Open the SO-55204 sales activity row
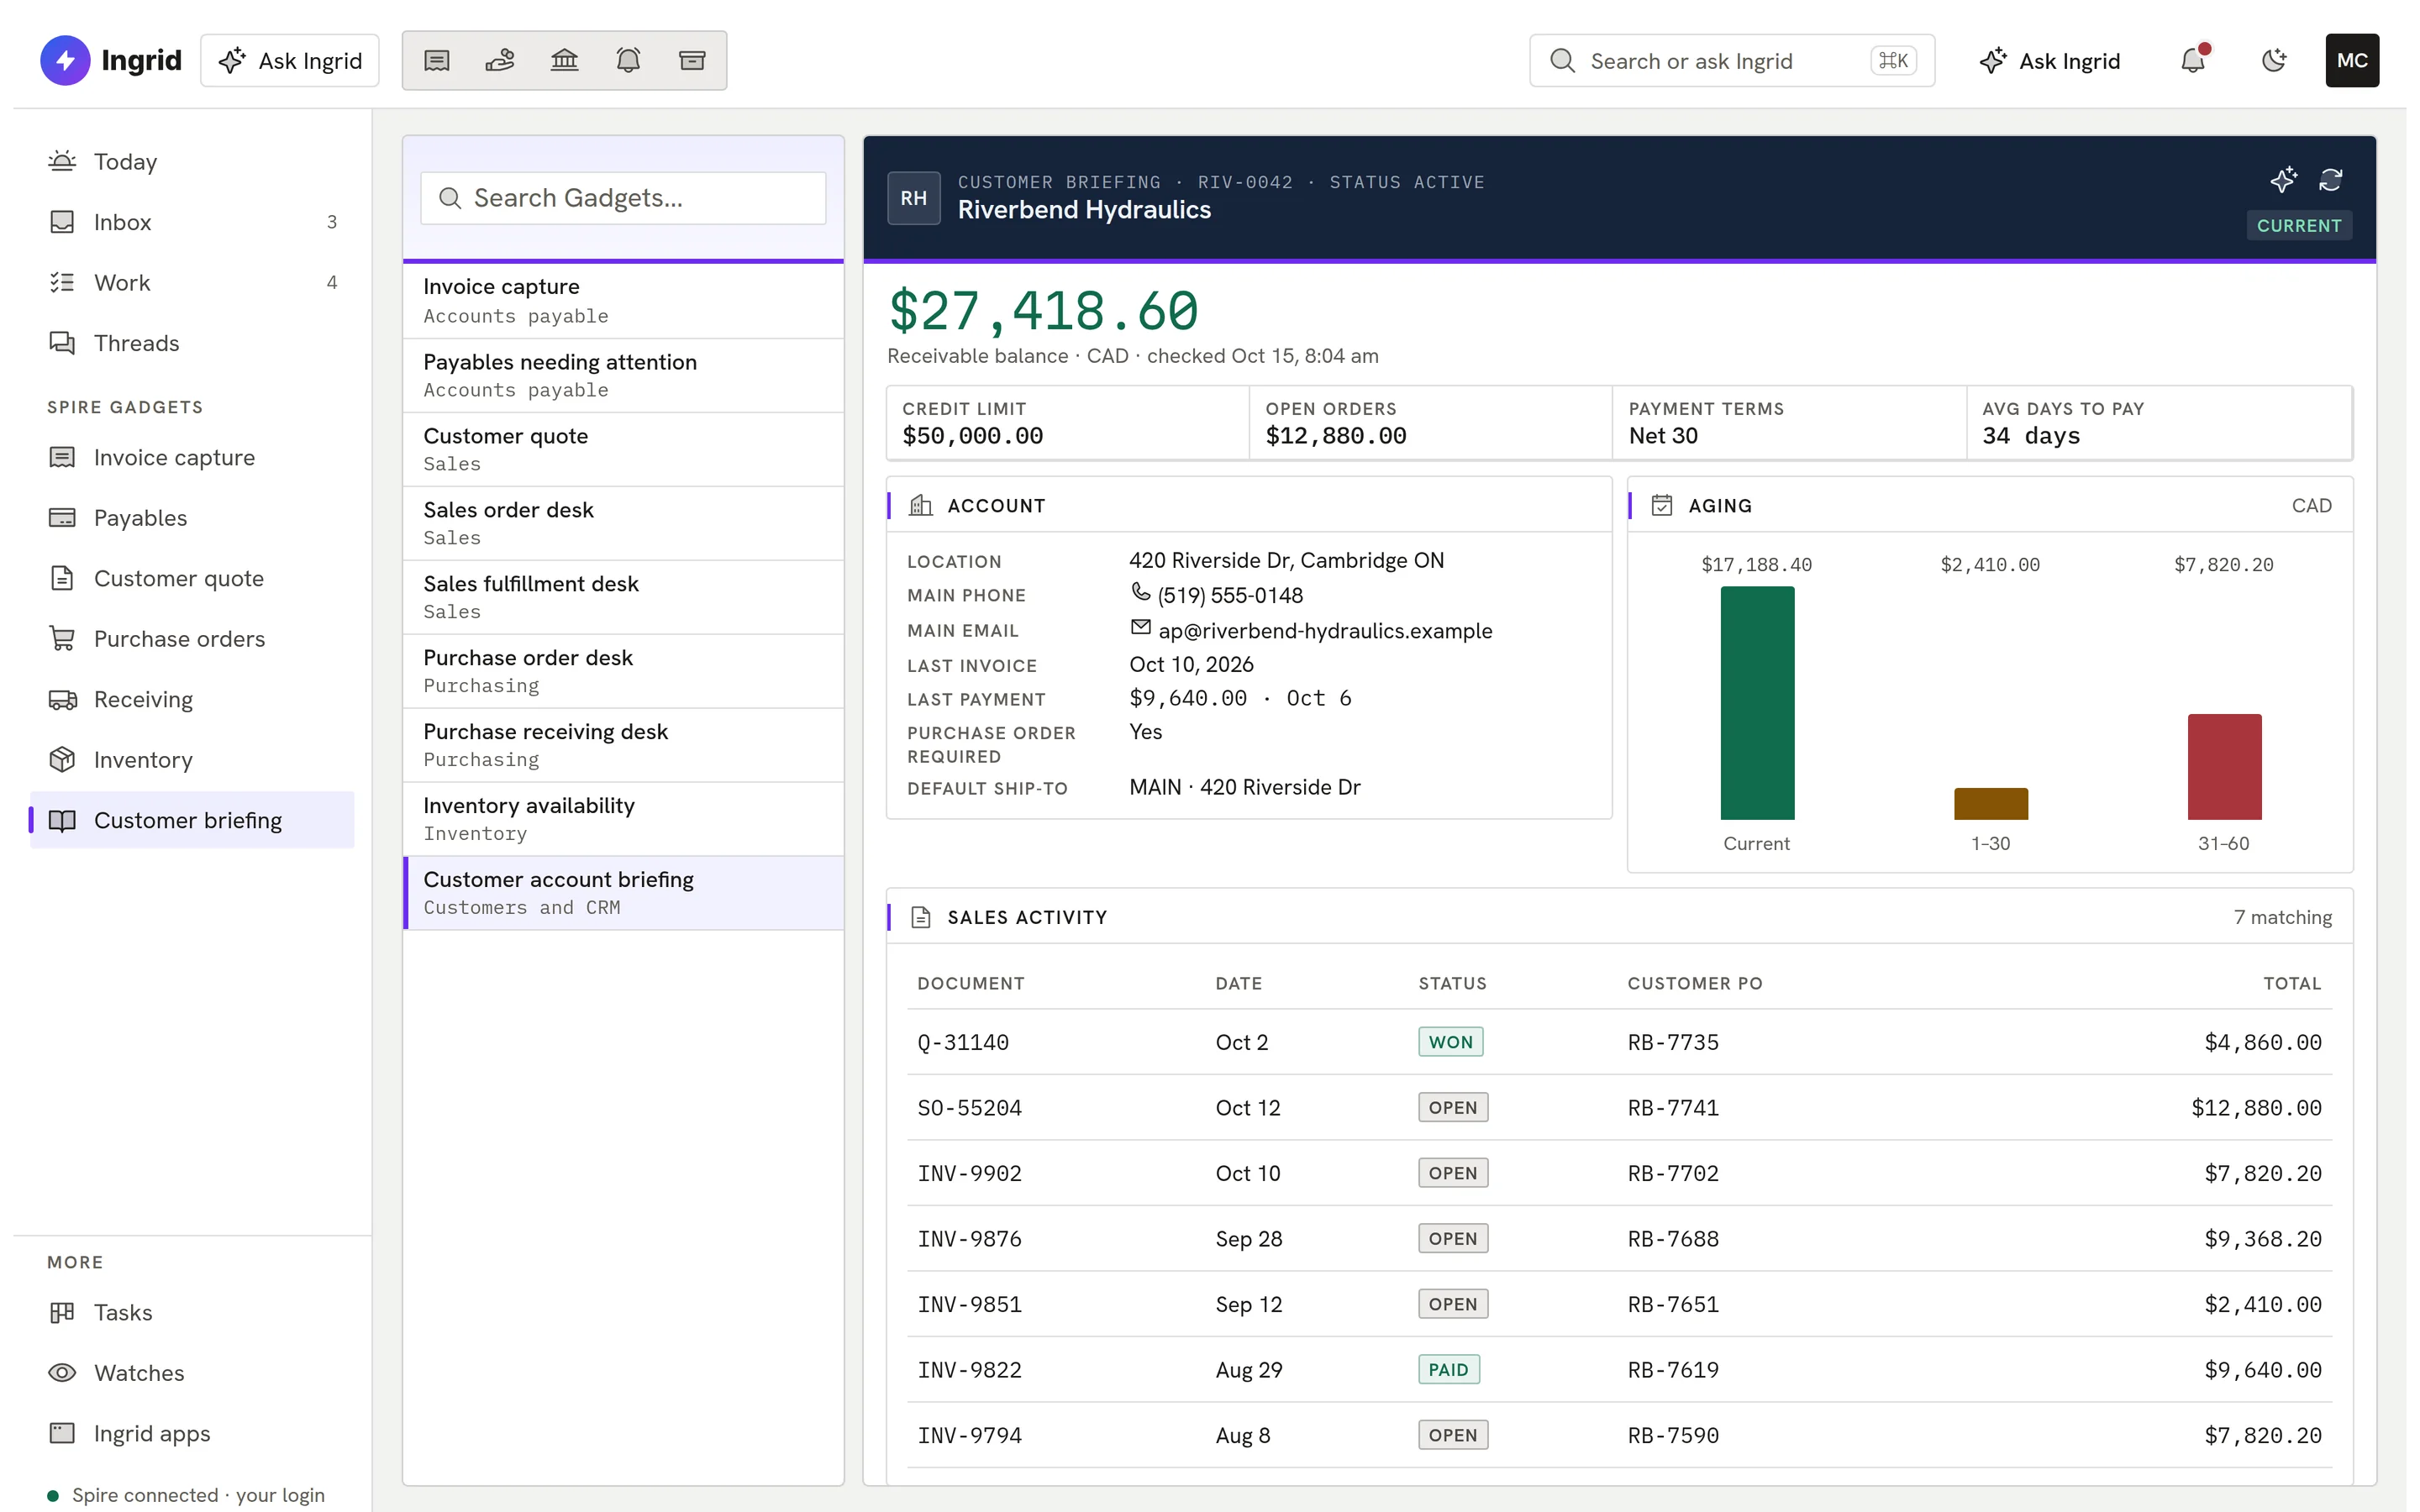Viewport: 2420px width, 1512px height. 1619,1108
